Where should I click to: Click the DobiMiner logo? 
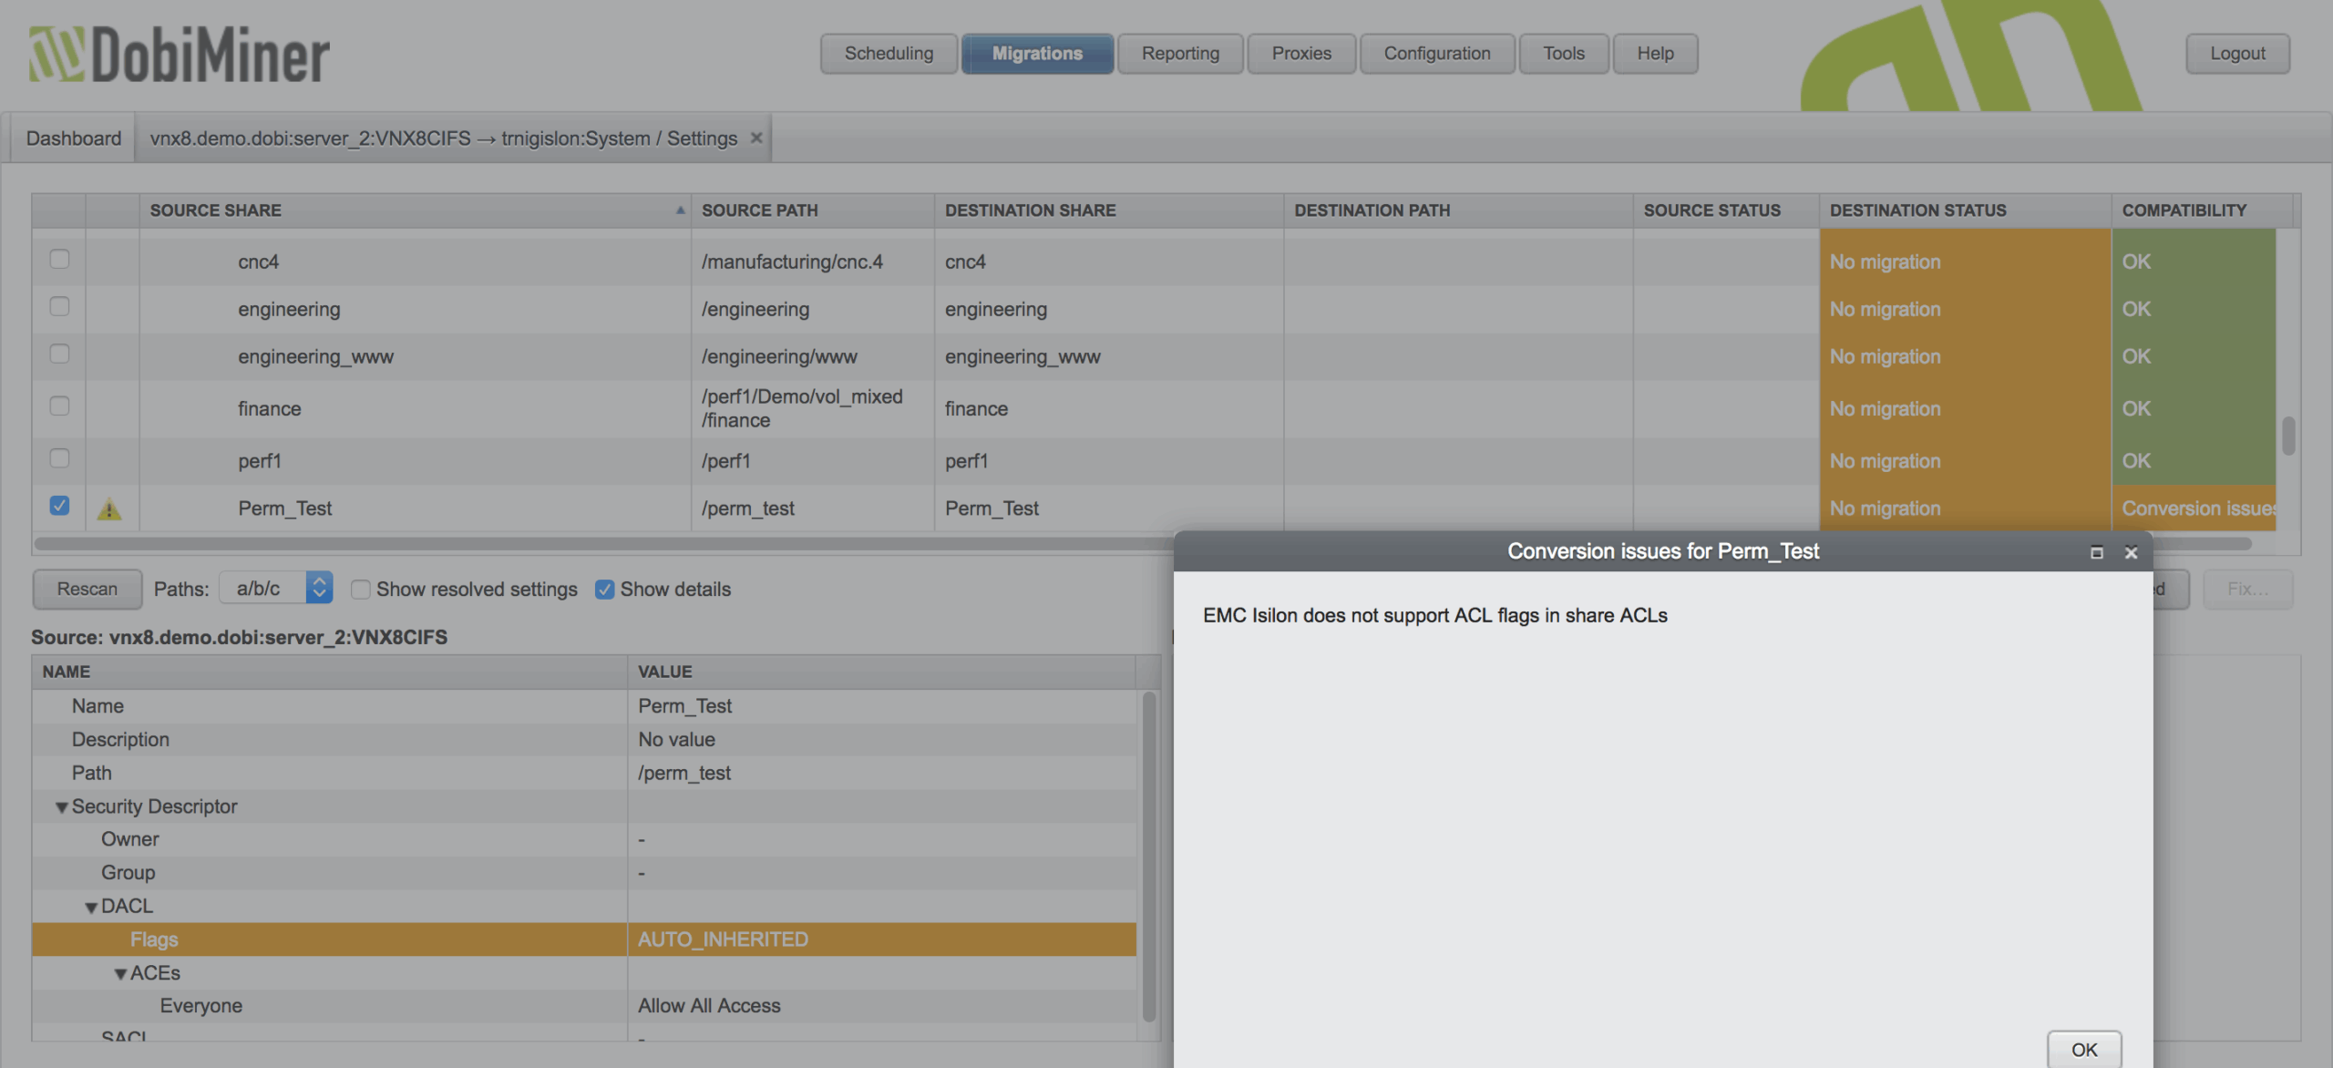point(180,55)
